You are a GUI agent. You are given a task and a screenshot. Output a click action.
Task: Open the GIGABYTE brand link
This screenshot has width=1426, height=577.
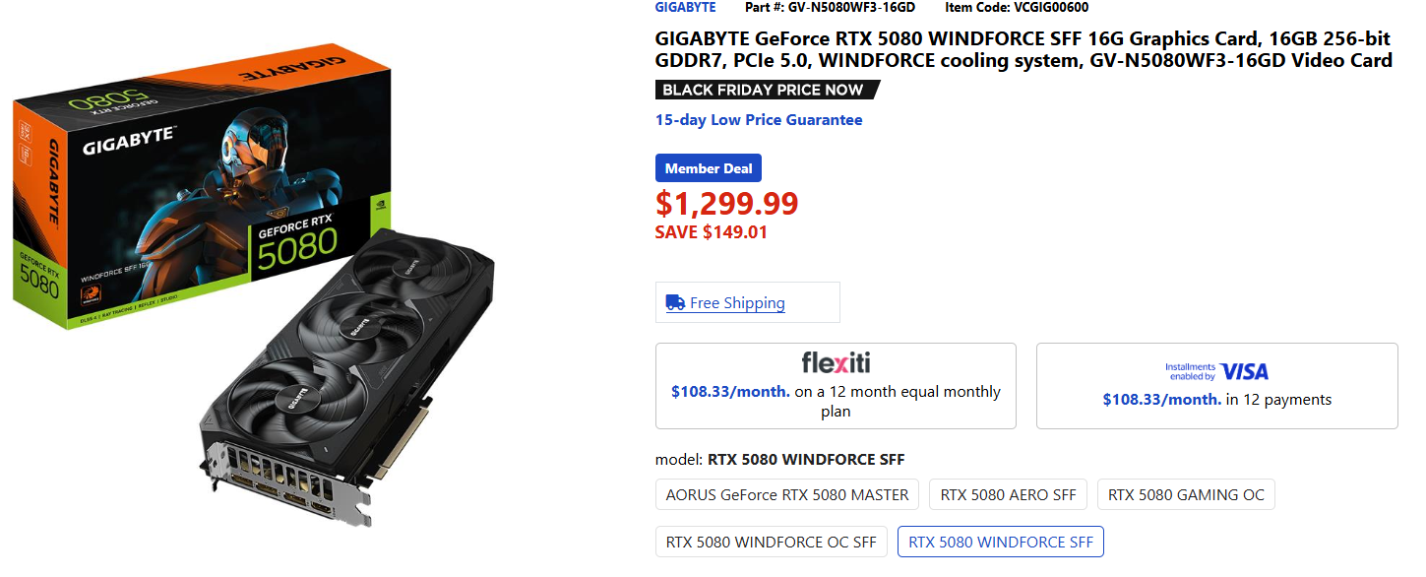tap(685, 7)
